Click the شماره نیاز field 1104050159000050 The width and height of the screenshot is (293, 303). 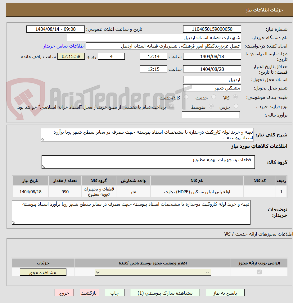[x=212, y=29]
